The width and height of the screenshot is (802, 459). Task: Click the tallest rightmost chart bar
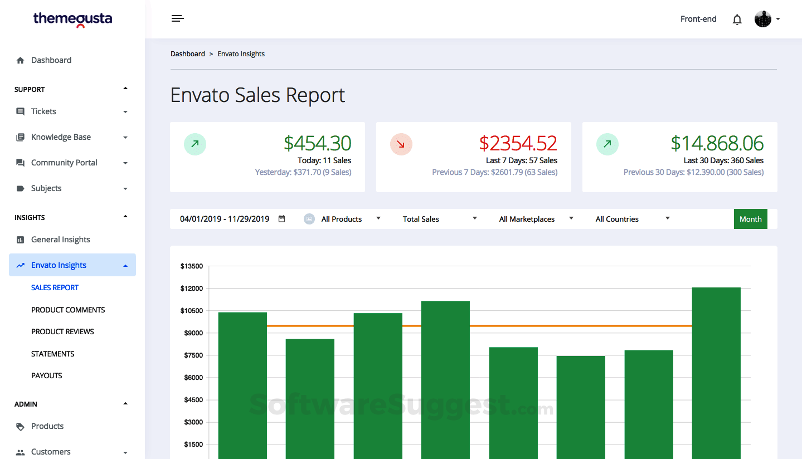[x=716, y=373]
